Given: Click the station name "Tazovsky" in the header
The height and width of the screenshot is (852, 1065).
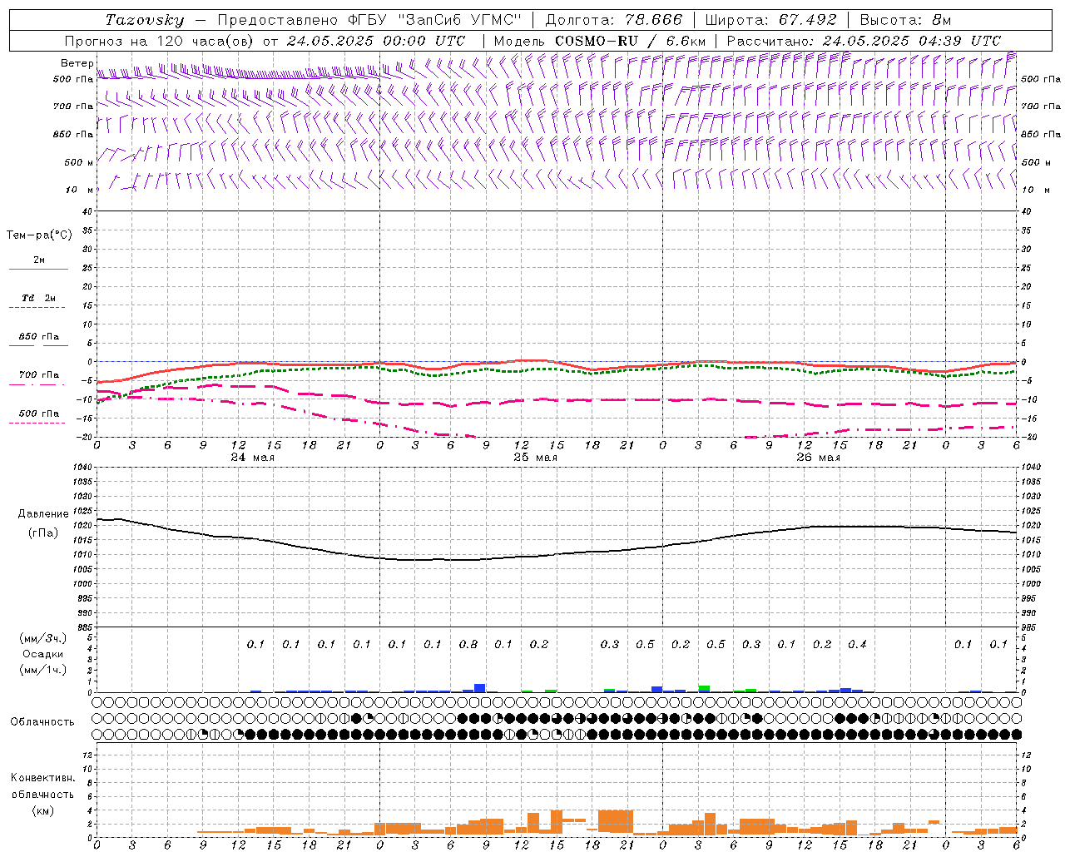Looking at the screenshot, I should click(x=145, y=20).
